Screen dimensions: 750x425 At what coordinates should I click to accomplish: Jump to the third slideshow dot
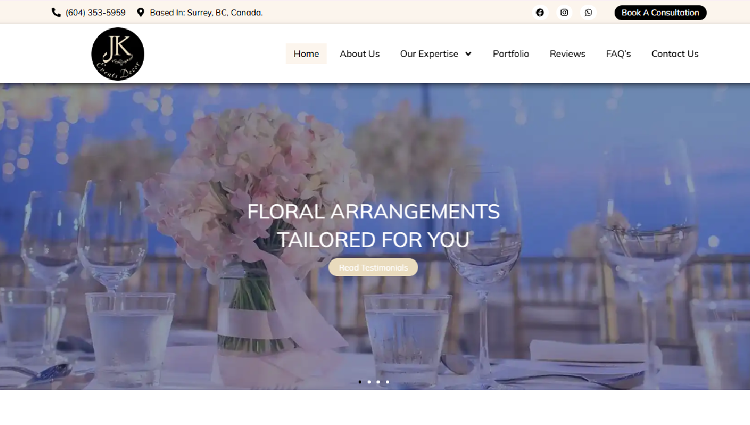pos(378,382)
